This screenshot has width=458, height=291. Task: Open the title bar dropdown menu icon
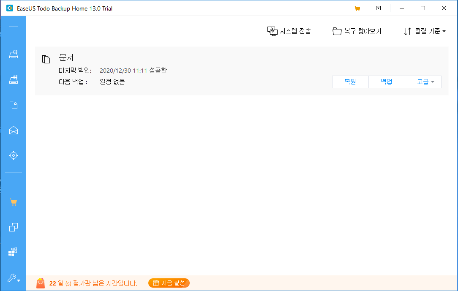378,8
